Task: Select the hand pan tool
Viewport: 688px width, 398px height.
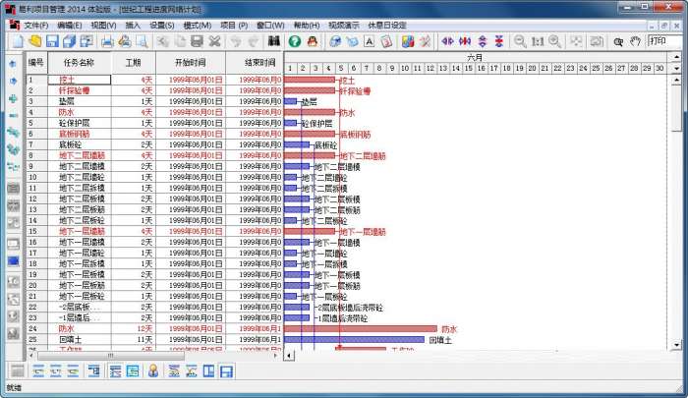Action: click(x=635, y=41)
